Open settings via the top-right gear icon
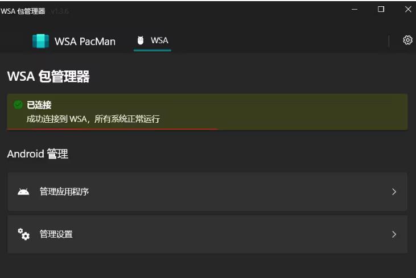The height and width of the screenshot is (278, 416). pyautogui.click(x=407, y=40)
